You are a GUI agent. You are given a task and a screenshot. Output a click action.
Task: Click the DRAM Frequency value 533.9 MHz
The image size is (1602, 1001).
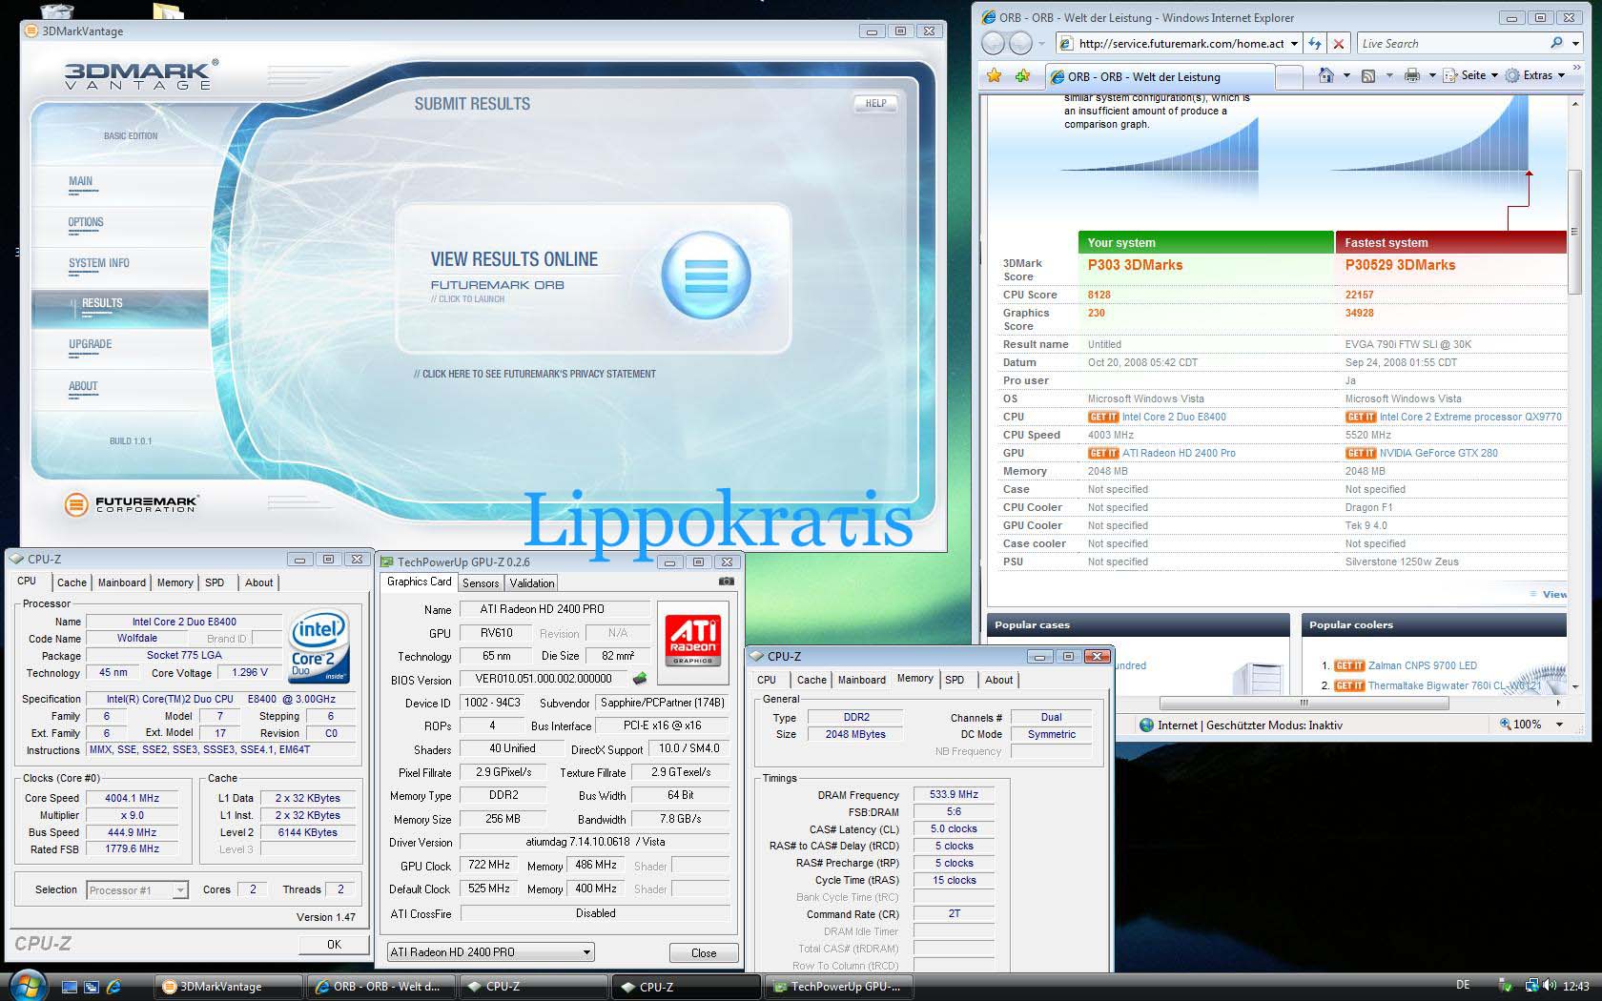(x=954, y=794)
